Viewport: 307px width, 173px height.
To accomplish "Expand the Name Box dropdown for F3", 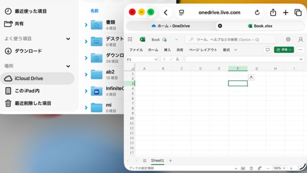I will pyautogui.click(x=155, y=60).
